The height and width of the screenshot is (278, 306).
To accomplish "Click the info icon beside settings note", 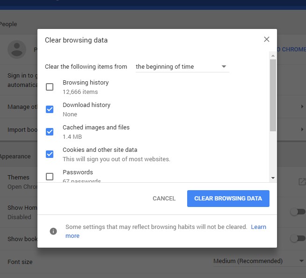I will (x=53, y=231).
